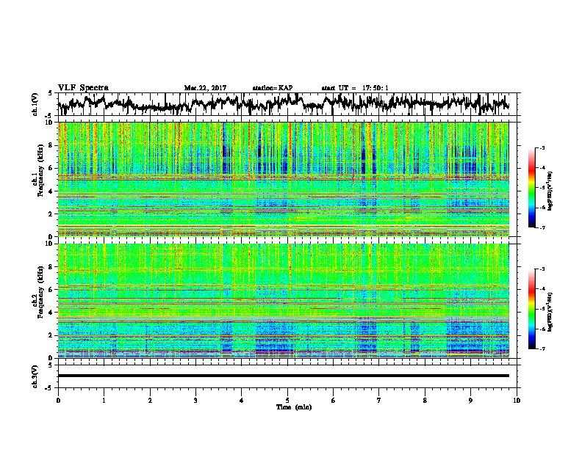
Task: Click time axis tick label "7"
Action: pyautogui.click(x=379, y=401)
